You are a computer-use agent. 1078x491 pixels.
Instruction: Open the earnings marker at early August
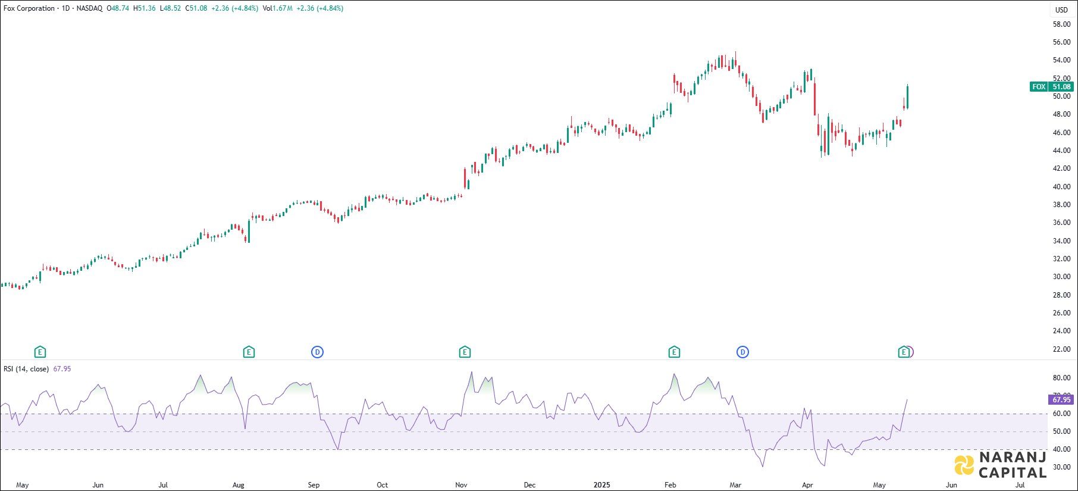coord(249,352)
